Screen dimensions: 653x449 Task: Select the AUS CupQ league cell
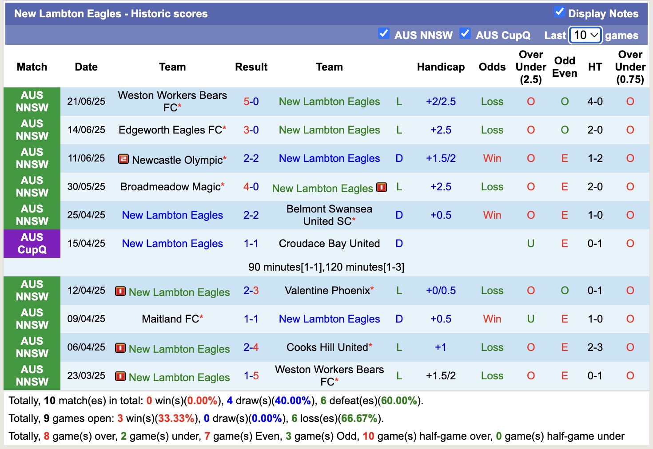pos(32,244)
